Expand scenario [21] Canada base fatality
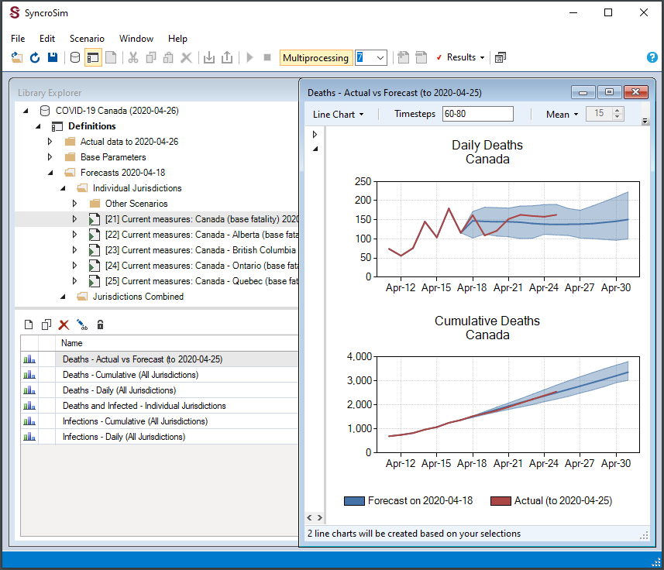The image size is (664, 570). click(x=74, y=219)
